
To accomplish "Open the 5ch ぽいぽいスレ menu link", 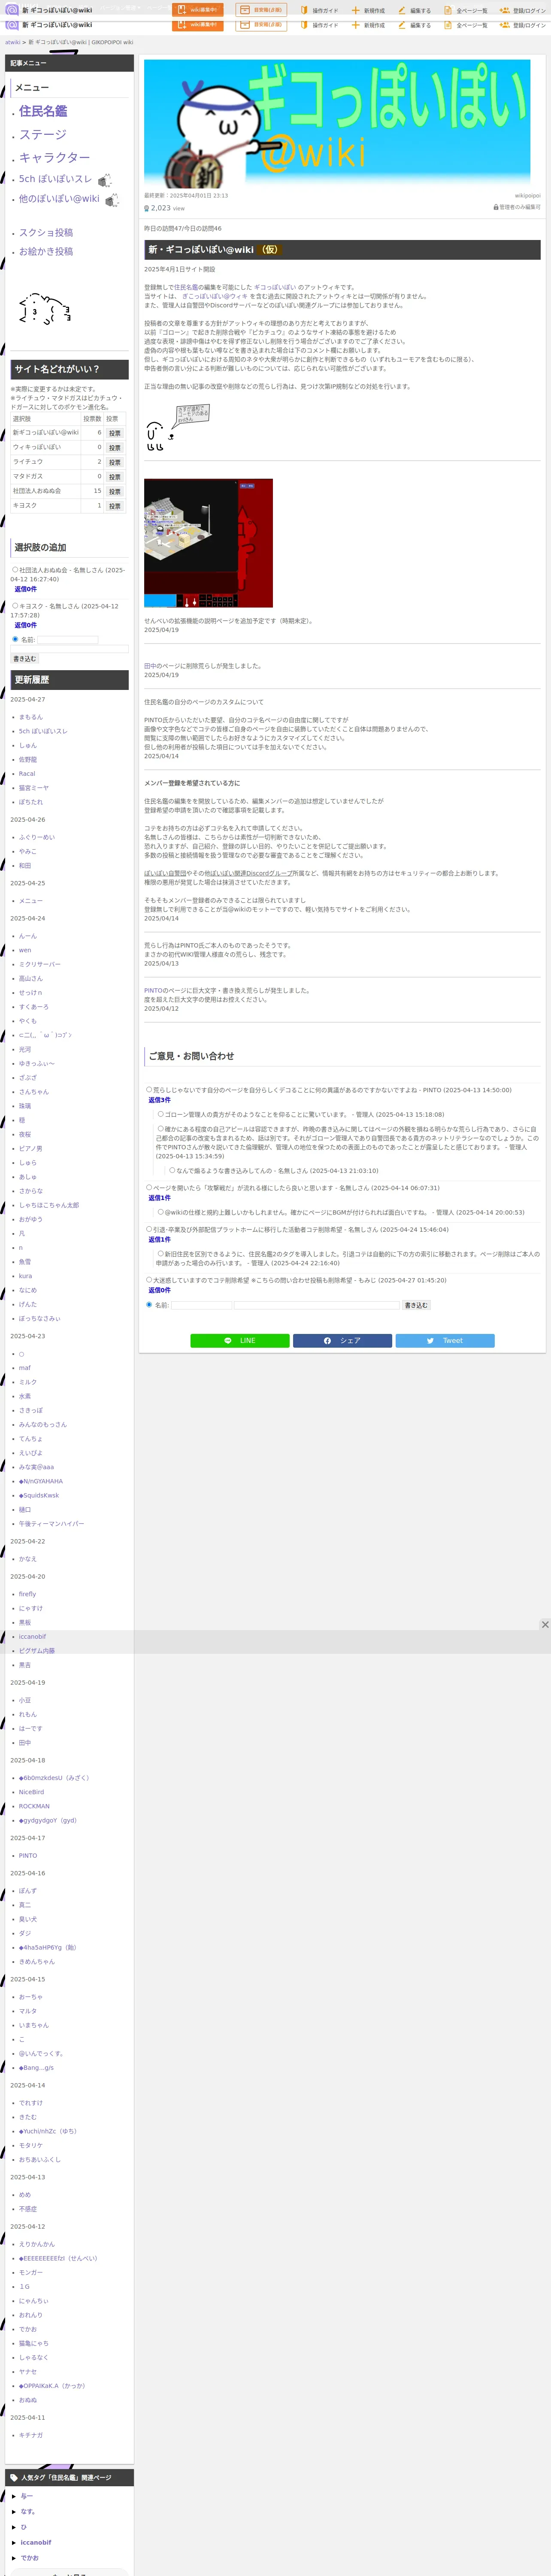I will click(x=55, y=179).
